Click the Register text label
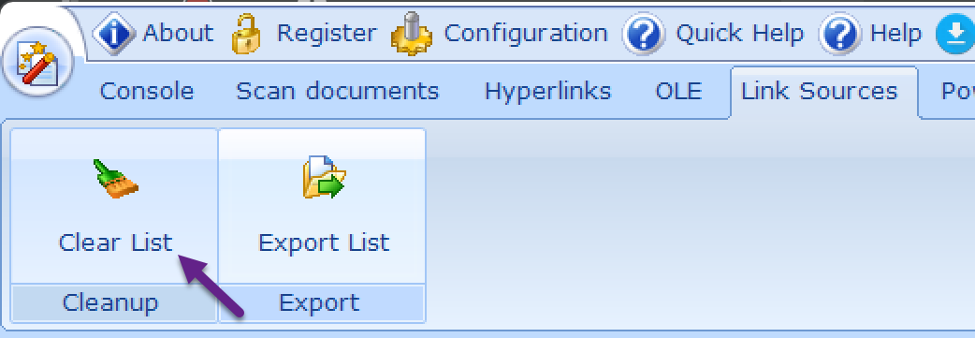Screen dimensions: 975x338 [327, 34]
